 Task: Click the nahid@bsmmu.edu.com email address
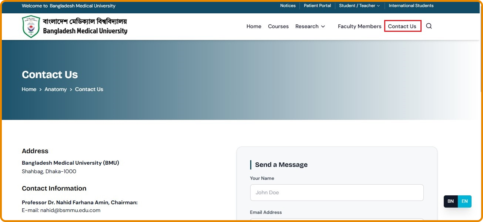(x=70, y=210)
